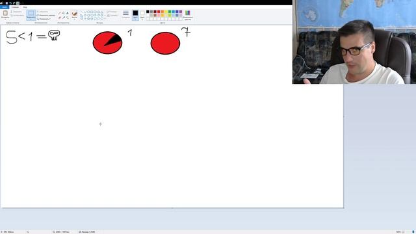Click the red ellipse with black wedge

point(107,43)
